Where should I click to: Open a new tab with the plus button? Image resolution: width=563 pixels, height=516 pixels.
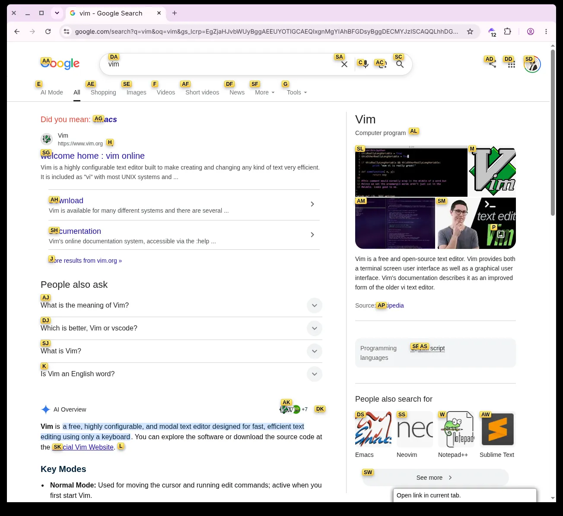[x=175, y=13]
